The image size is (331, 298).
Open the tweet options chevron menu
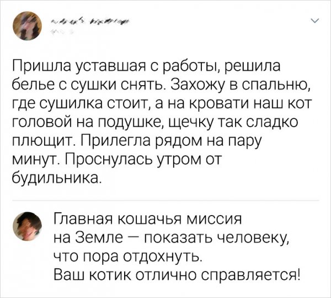[314, 22]
